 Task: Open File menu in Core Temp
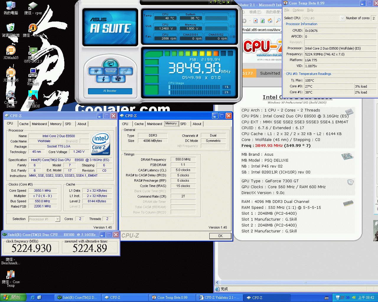click(x=287, y=10)
